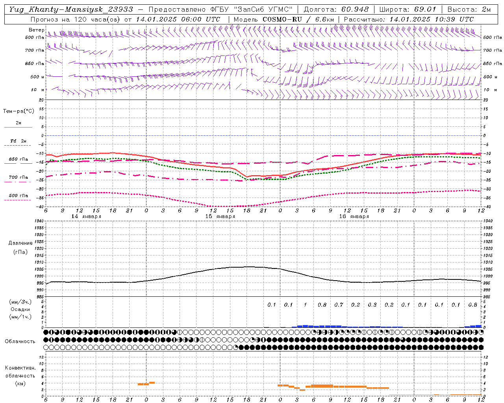Click the precipitation value 0.7
The image size is (504, 403).
[x=339, y=305]
